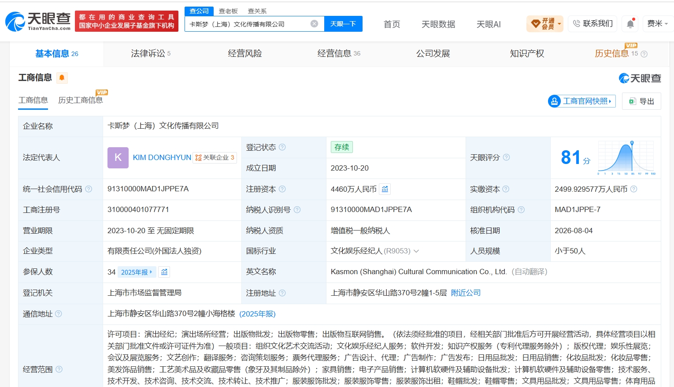Open the KIM DONGHYUN representative link
The height and width of the screenshot is (387, 674).
click(x=162, y=158)
